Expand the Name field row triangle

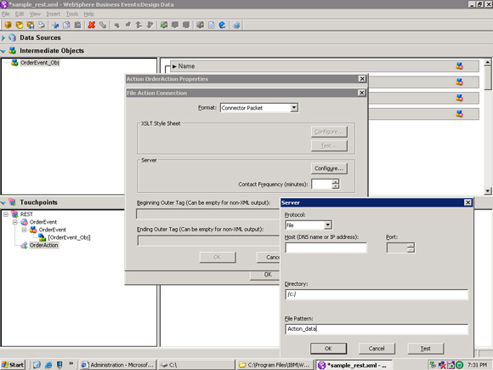click(174, 66)
